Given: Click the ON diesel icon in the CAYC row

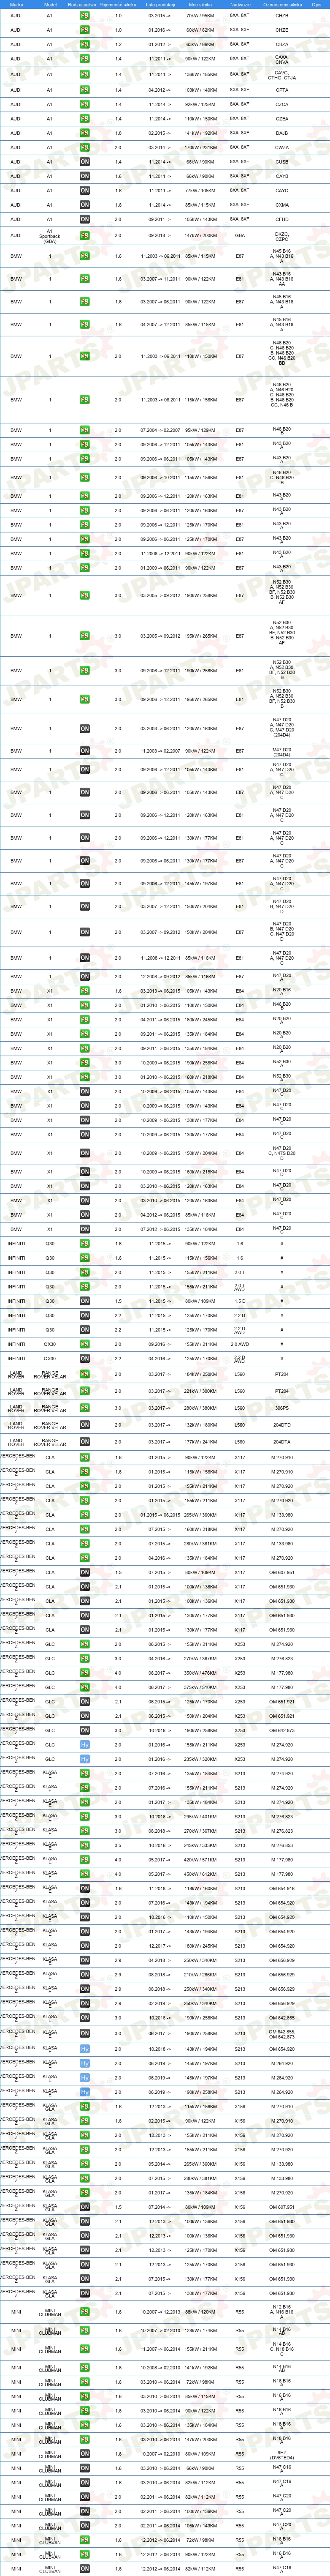Looking at the screenshot, I should click(85, 190).
